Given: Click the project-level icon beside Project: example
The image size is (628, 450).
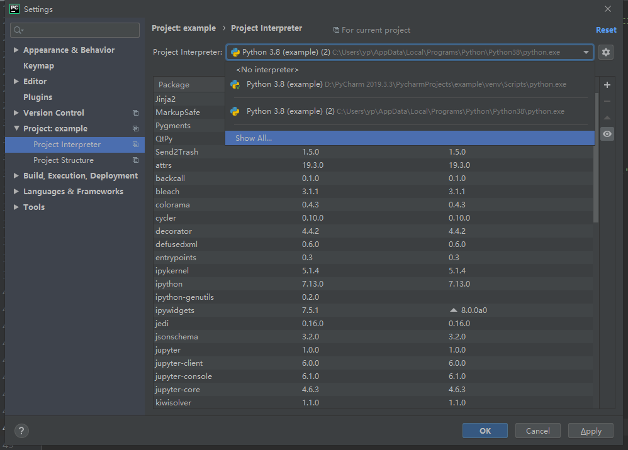Looking at the screenshot, I should tap(136, 128).
